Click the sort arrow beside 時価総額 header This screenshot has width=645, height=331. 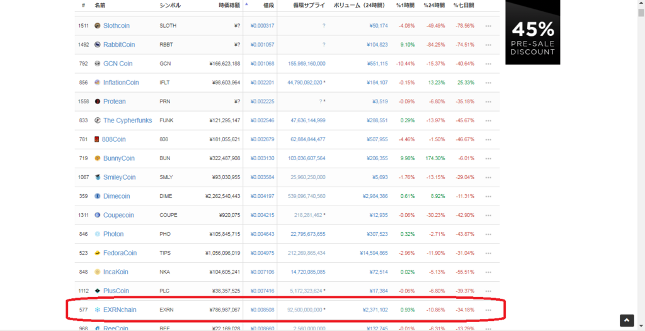point(247,4)
